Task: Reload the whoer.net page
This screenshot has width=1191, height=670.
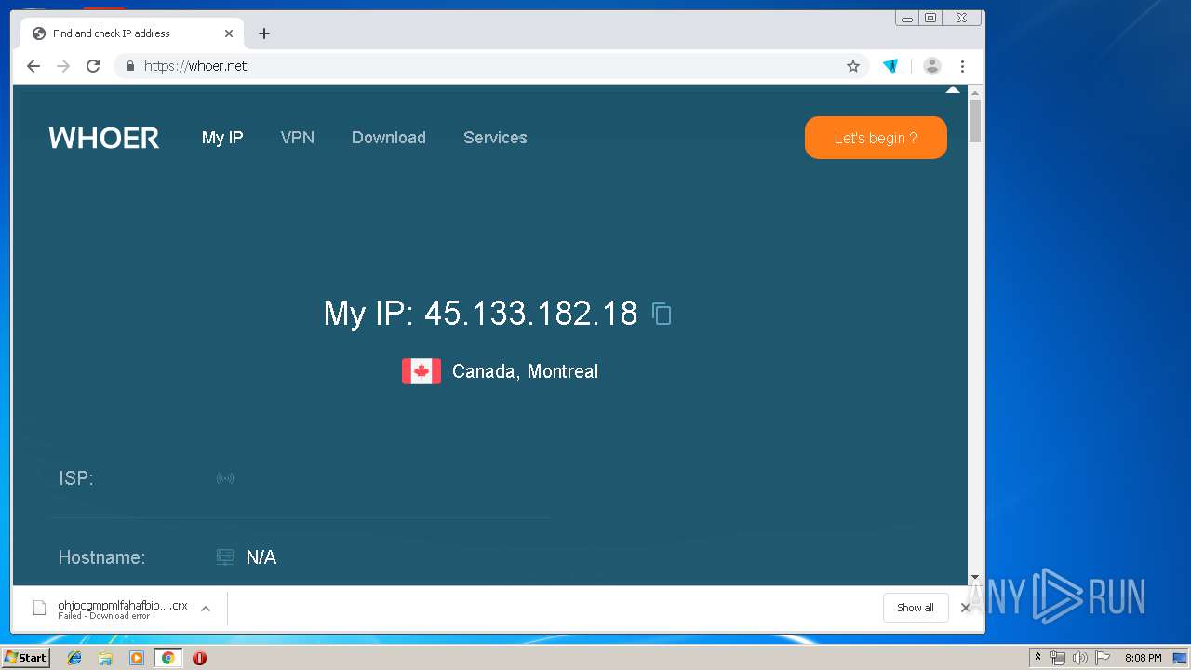Action: click(x=93, y=66)
